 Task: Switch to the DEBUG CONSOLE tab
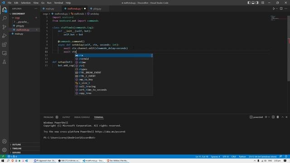tap(82, 117)
